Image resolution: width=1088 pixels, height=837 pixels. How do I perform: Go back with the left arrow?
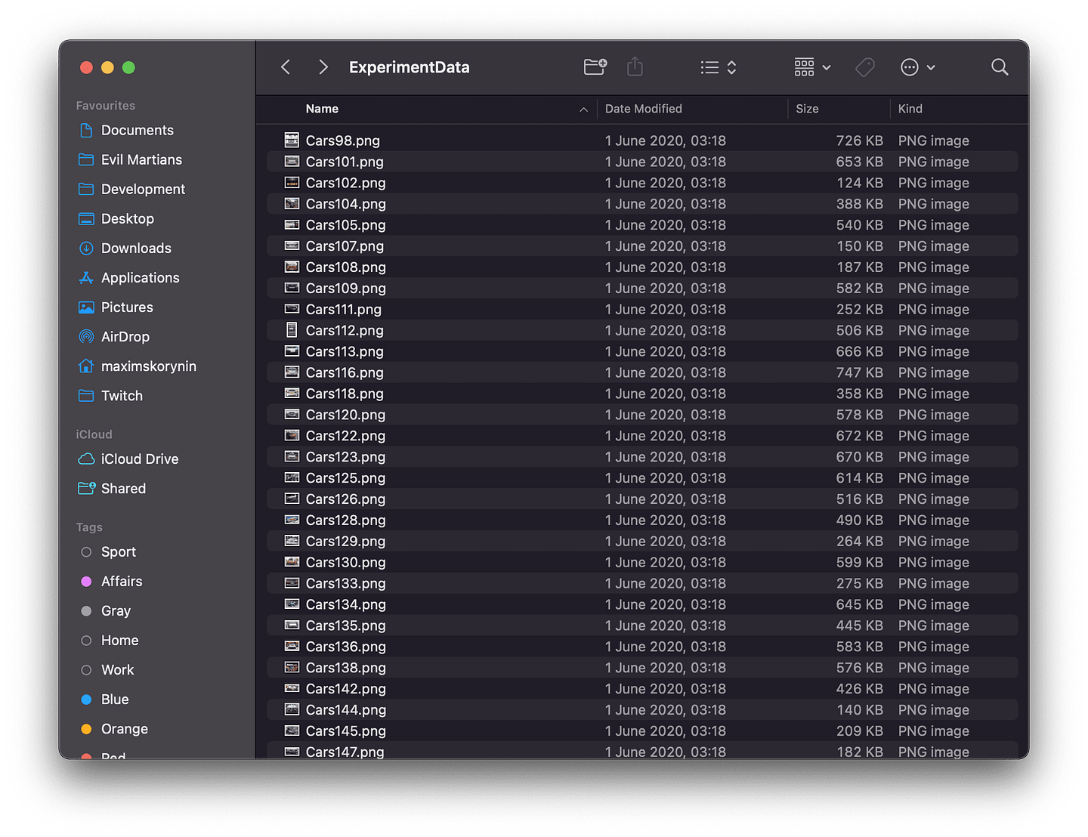(286, 67)
